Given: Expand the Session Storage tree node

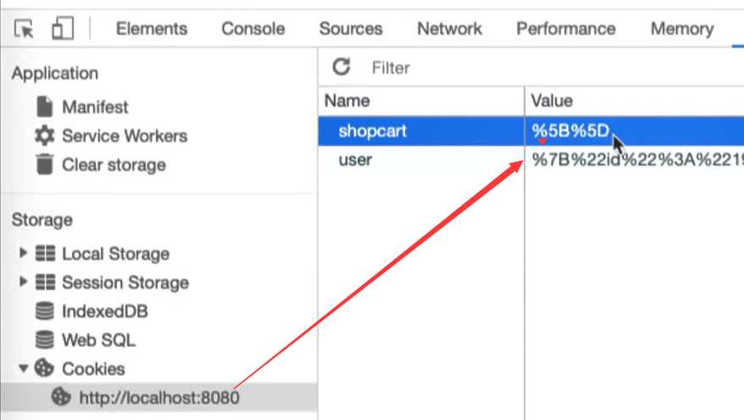Looking at the screenshot, I should (x=23, y=282).
